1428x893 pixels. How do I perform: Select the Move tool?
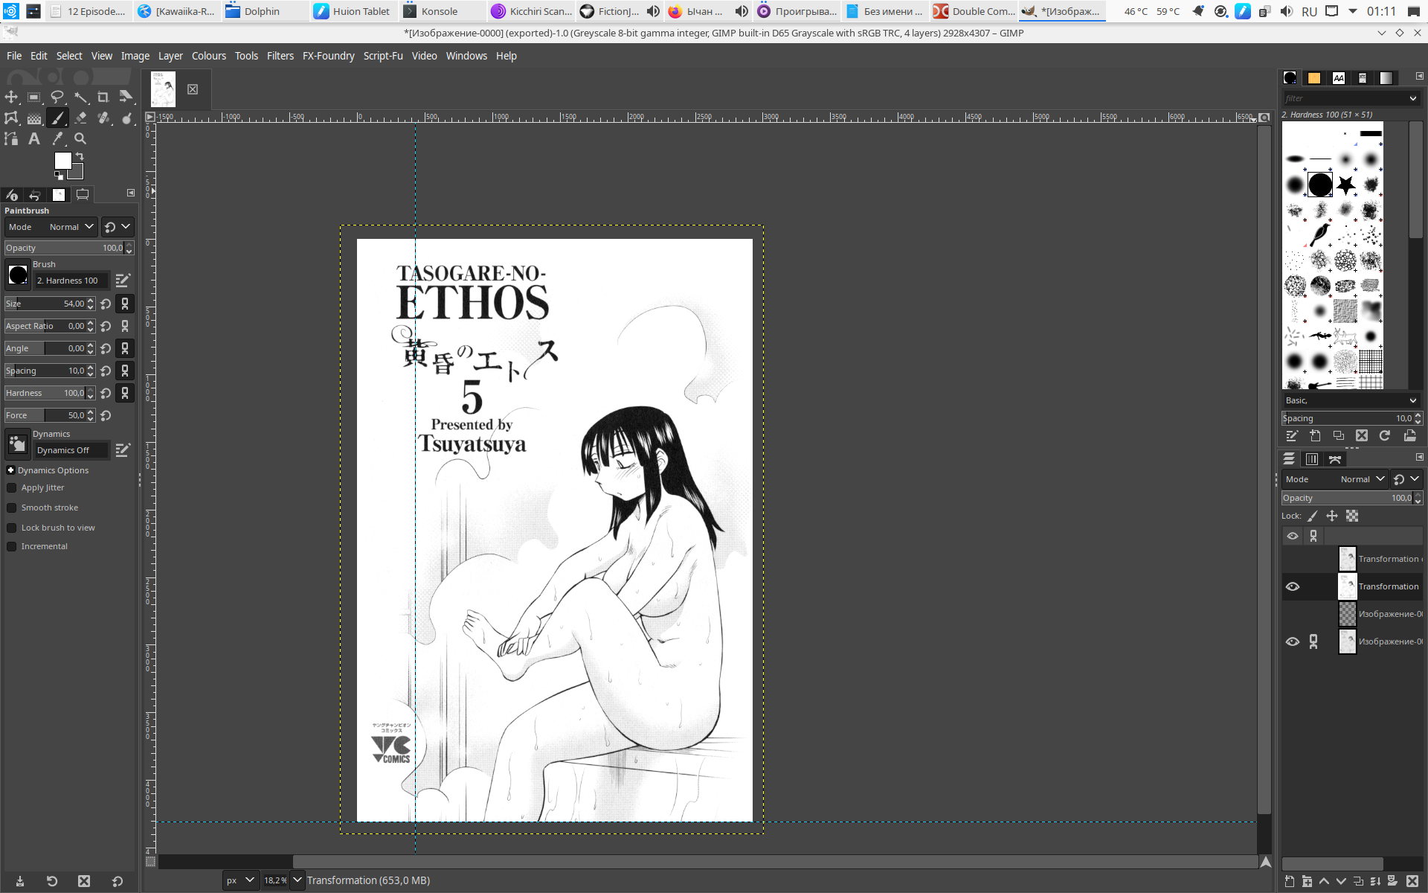(11, 97)
